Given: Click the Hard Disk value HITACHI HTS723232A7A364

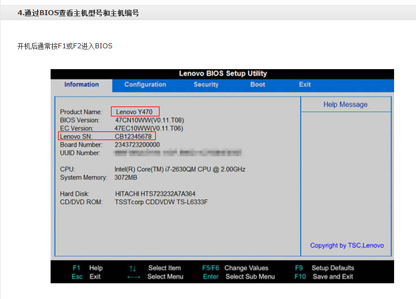Looking at the screenshot, I should 155,194.
